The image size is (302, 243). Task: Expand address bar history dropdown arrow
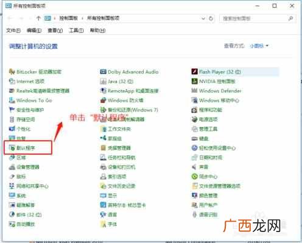point(203,18)
